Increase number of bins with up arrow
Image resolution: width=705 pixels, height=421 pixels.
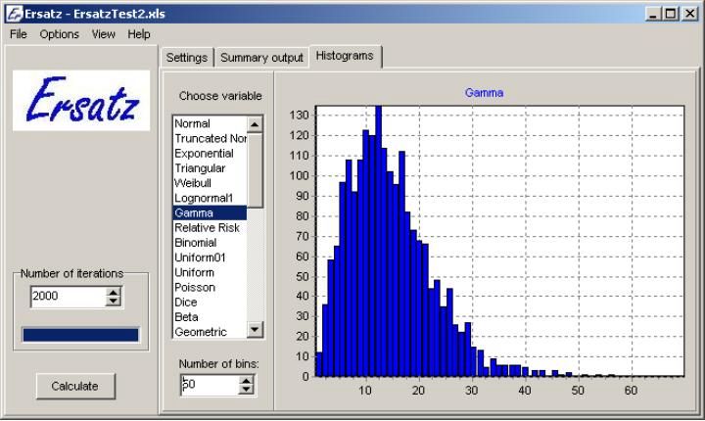(x=245, y=381)
